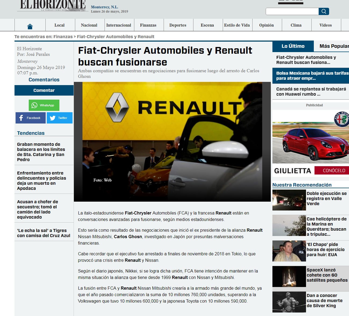Click the Comentar button

[x=44, y=90]
